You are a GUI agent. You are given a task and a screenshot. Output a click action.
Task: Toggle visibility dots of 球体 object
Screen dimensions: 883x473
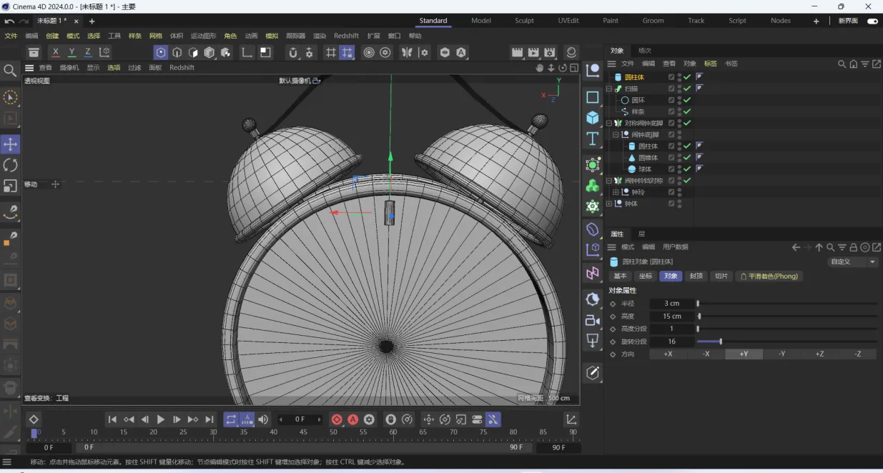click(x=679, y=169)
